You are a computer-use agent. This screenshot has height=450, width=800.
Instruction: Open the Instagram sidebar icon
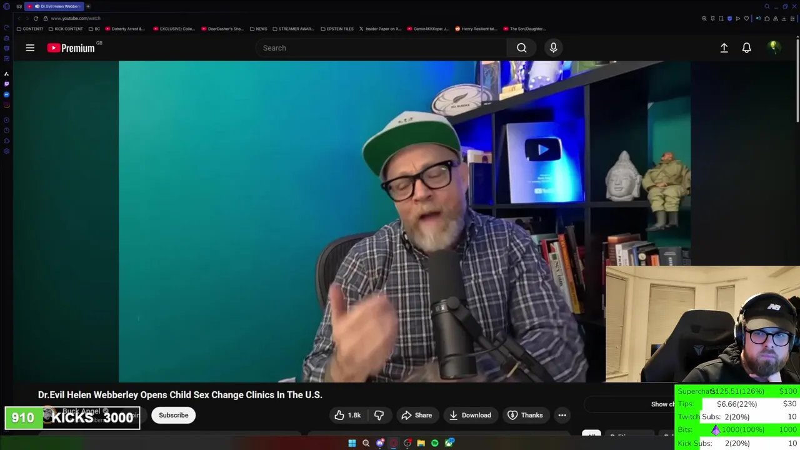point(7,105)
